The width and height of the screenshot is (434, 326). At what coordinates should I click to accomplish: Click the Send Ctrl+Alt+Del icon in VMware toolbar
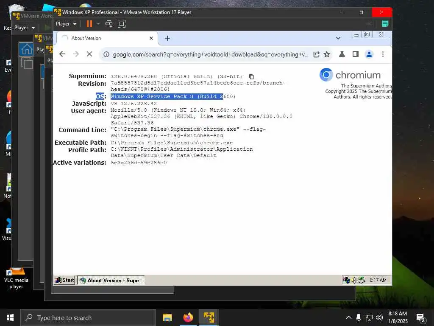[x=109, y=24]
